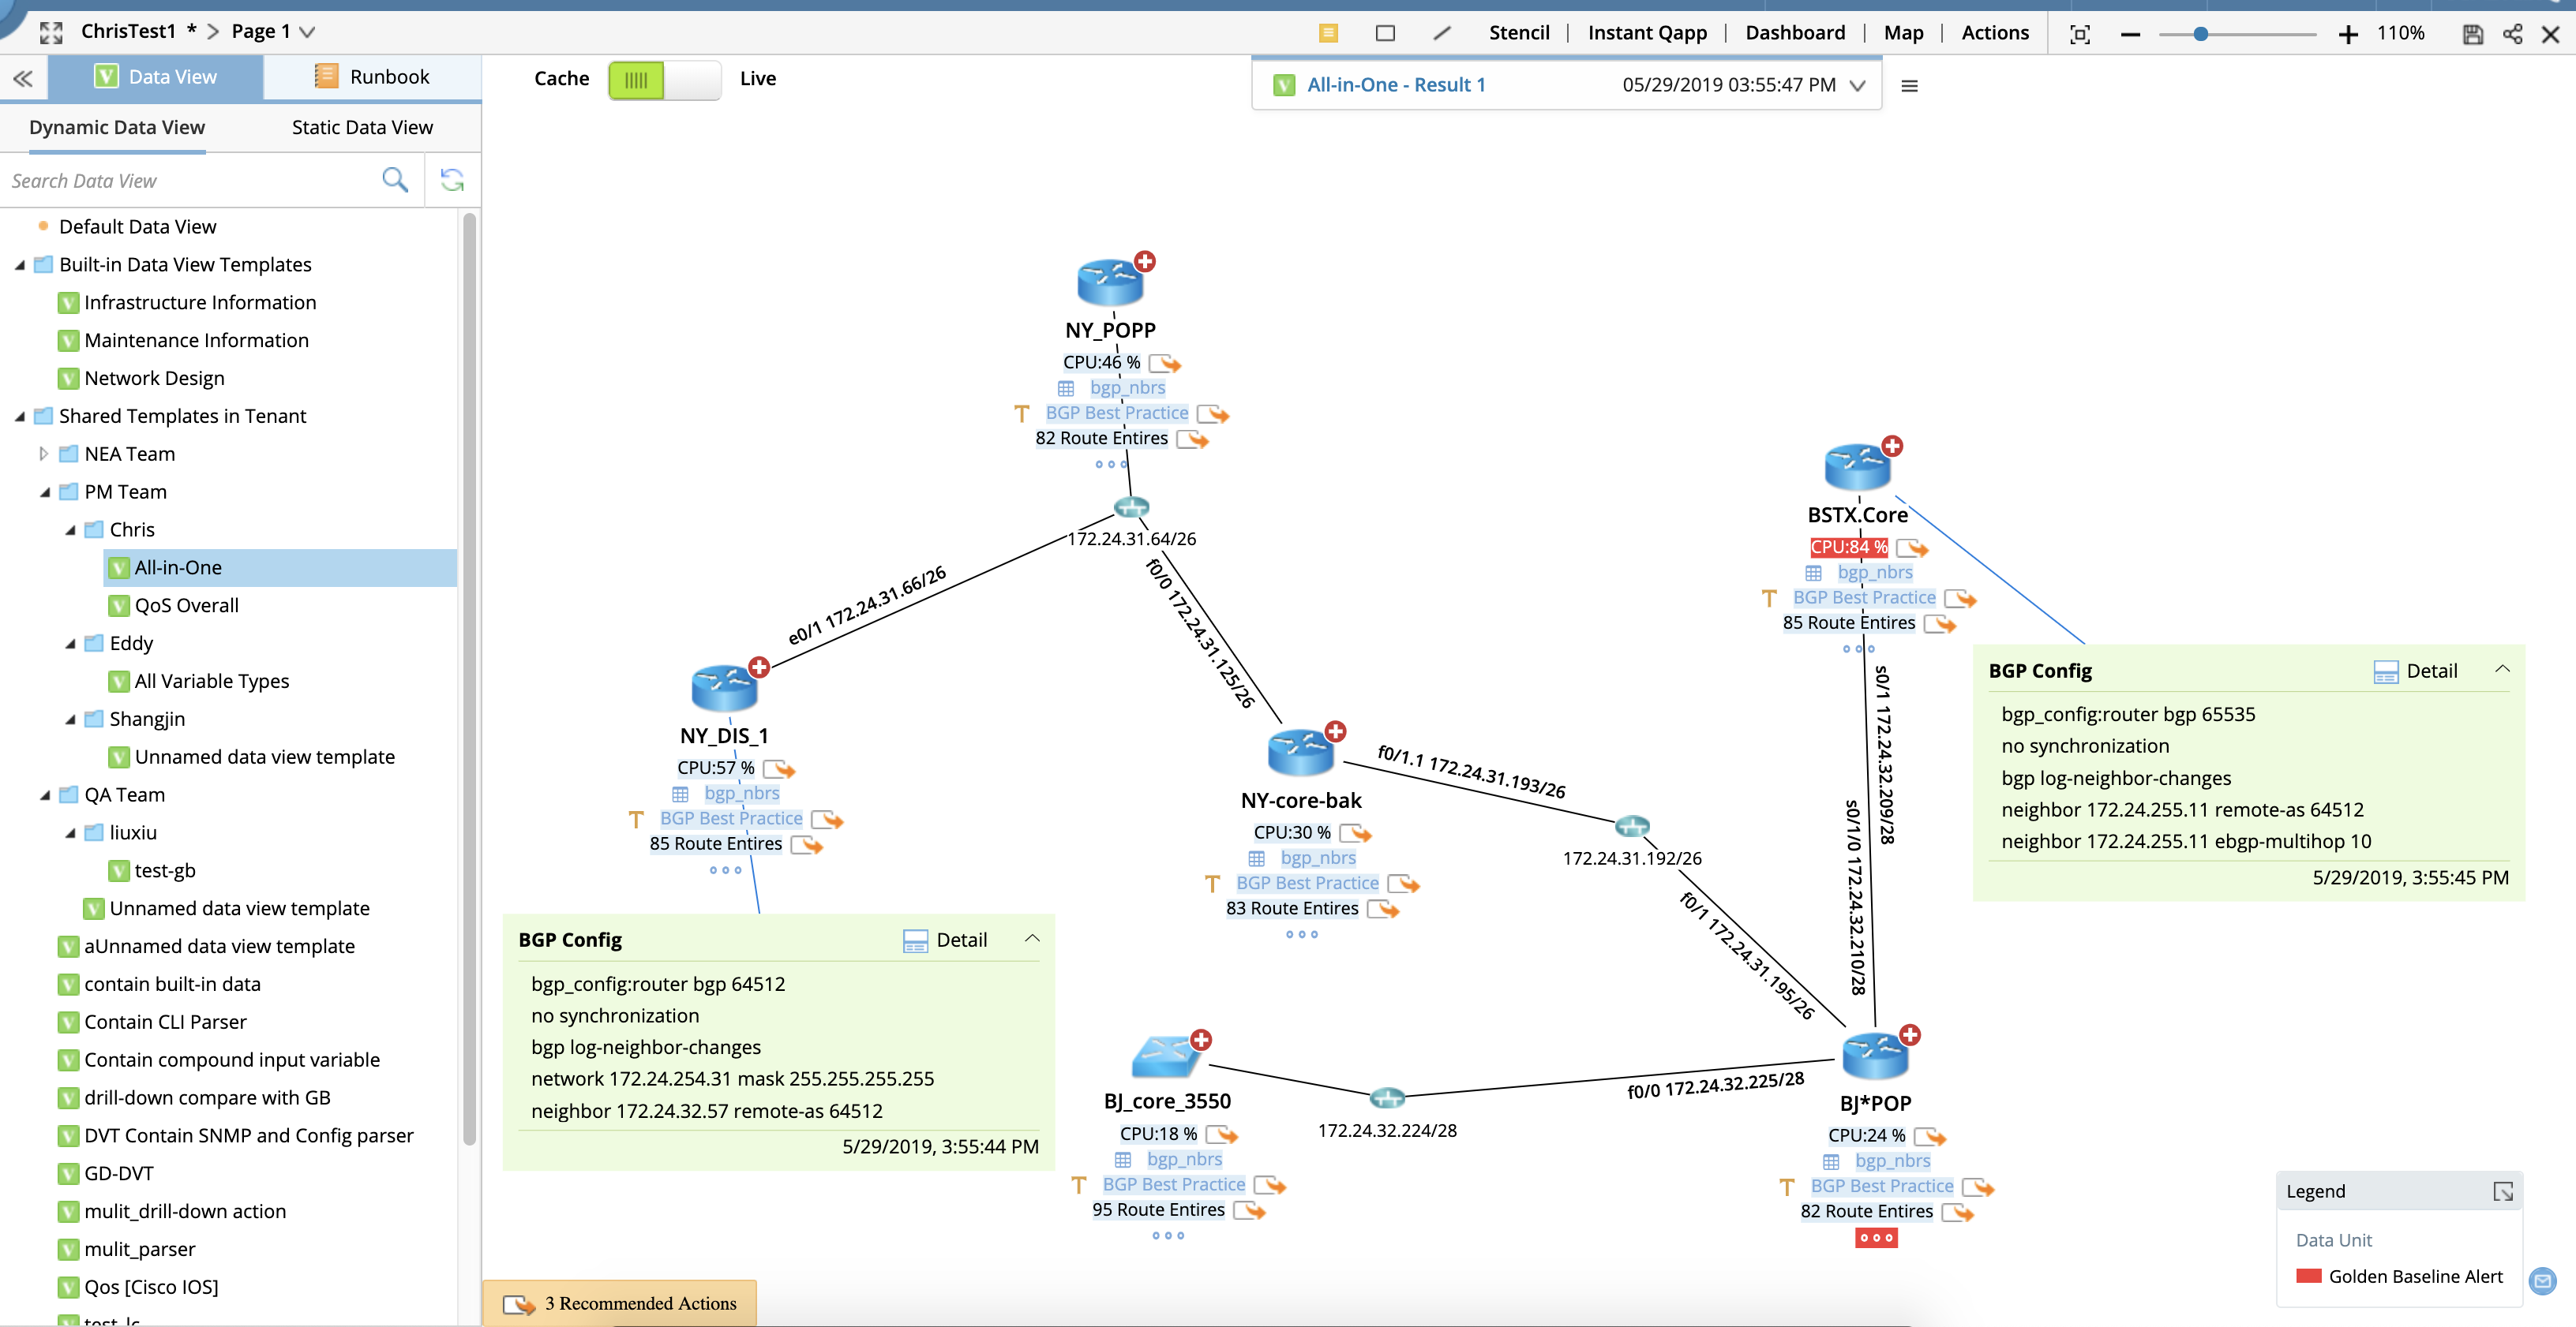Click the red plus on BSTX.Core router

pos(1892,447)
